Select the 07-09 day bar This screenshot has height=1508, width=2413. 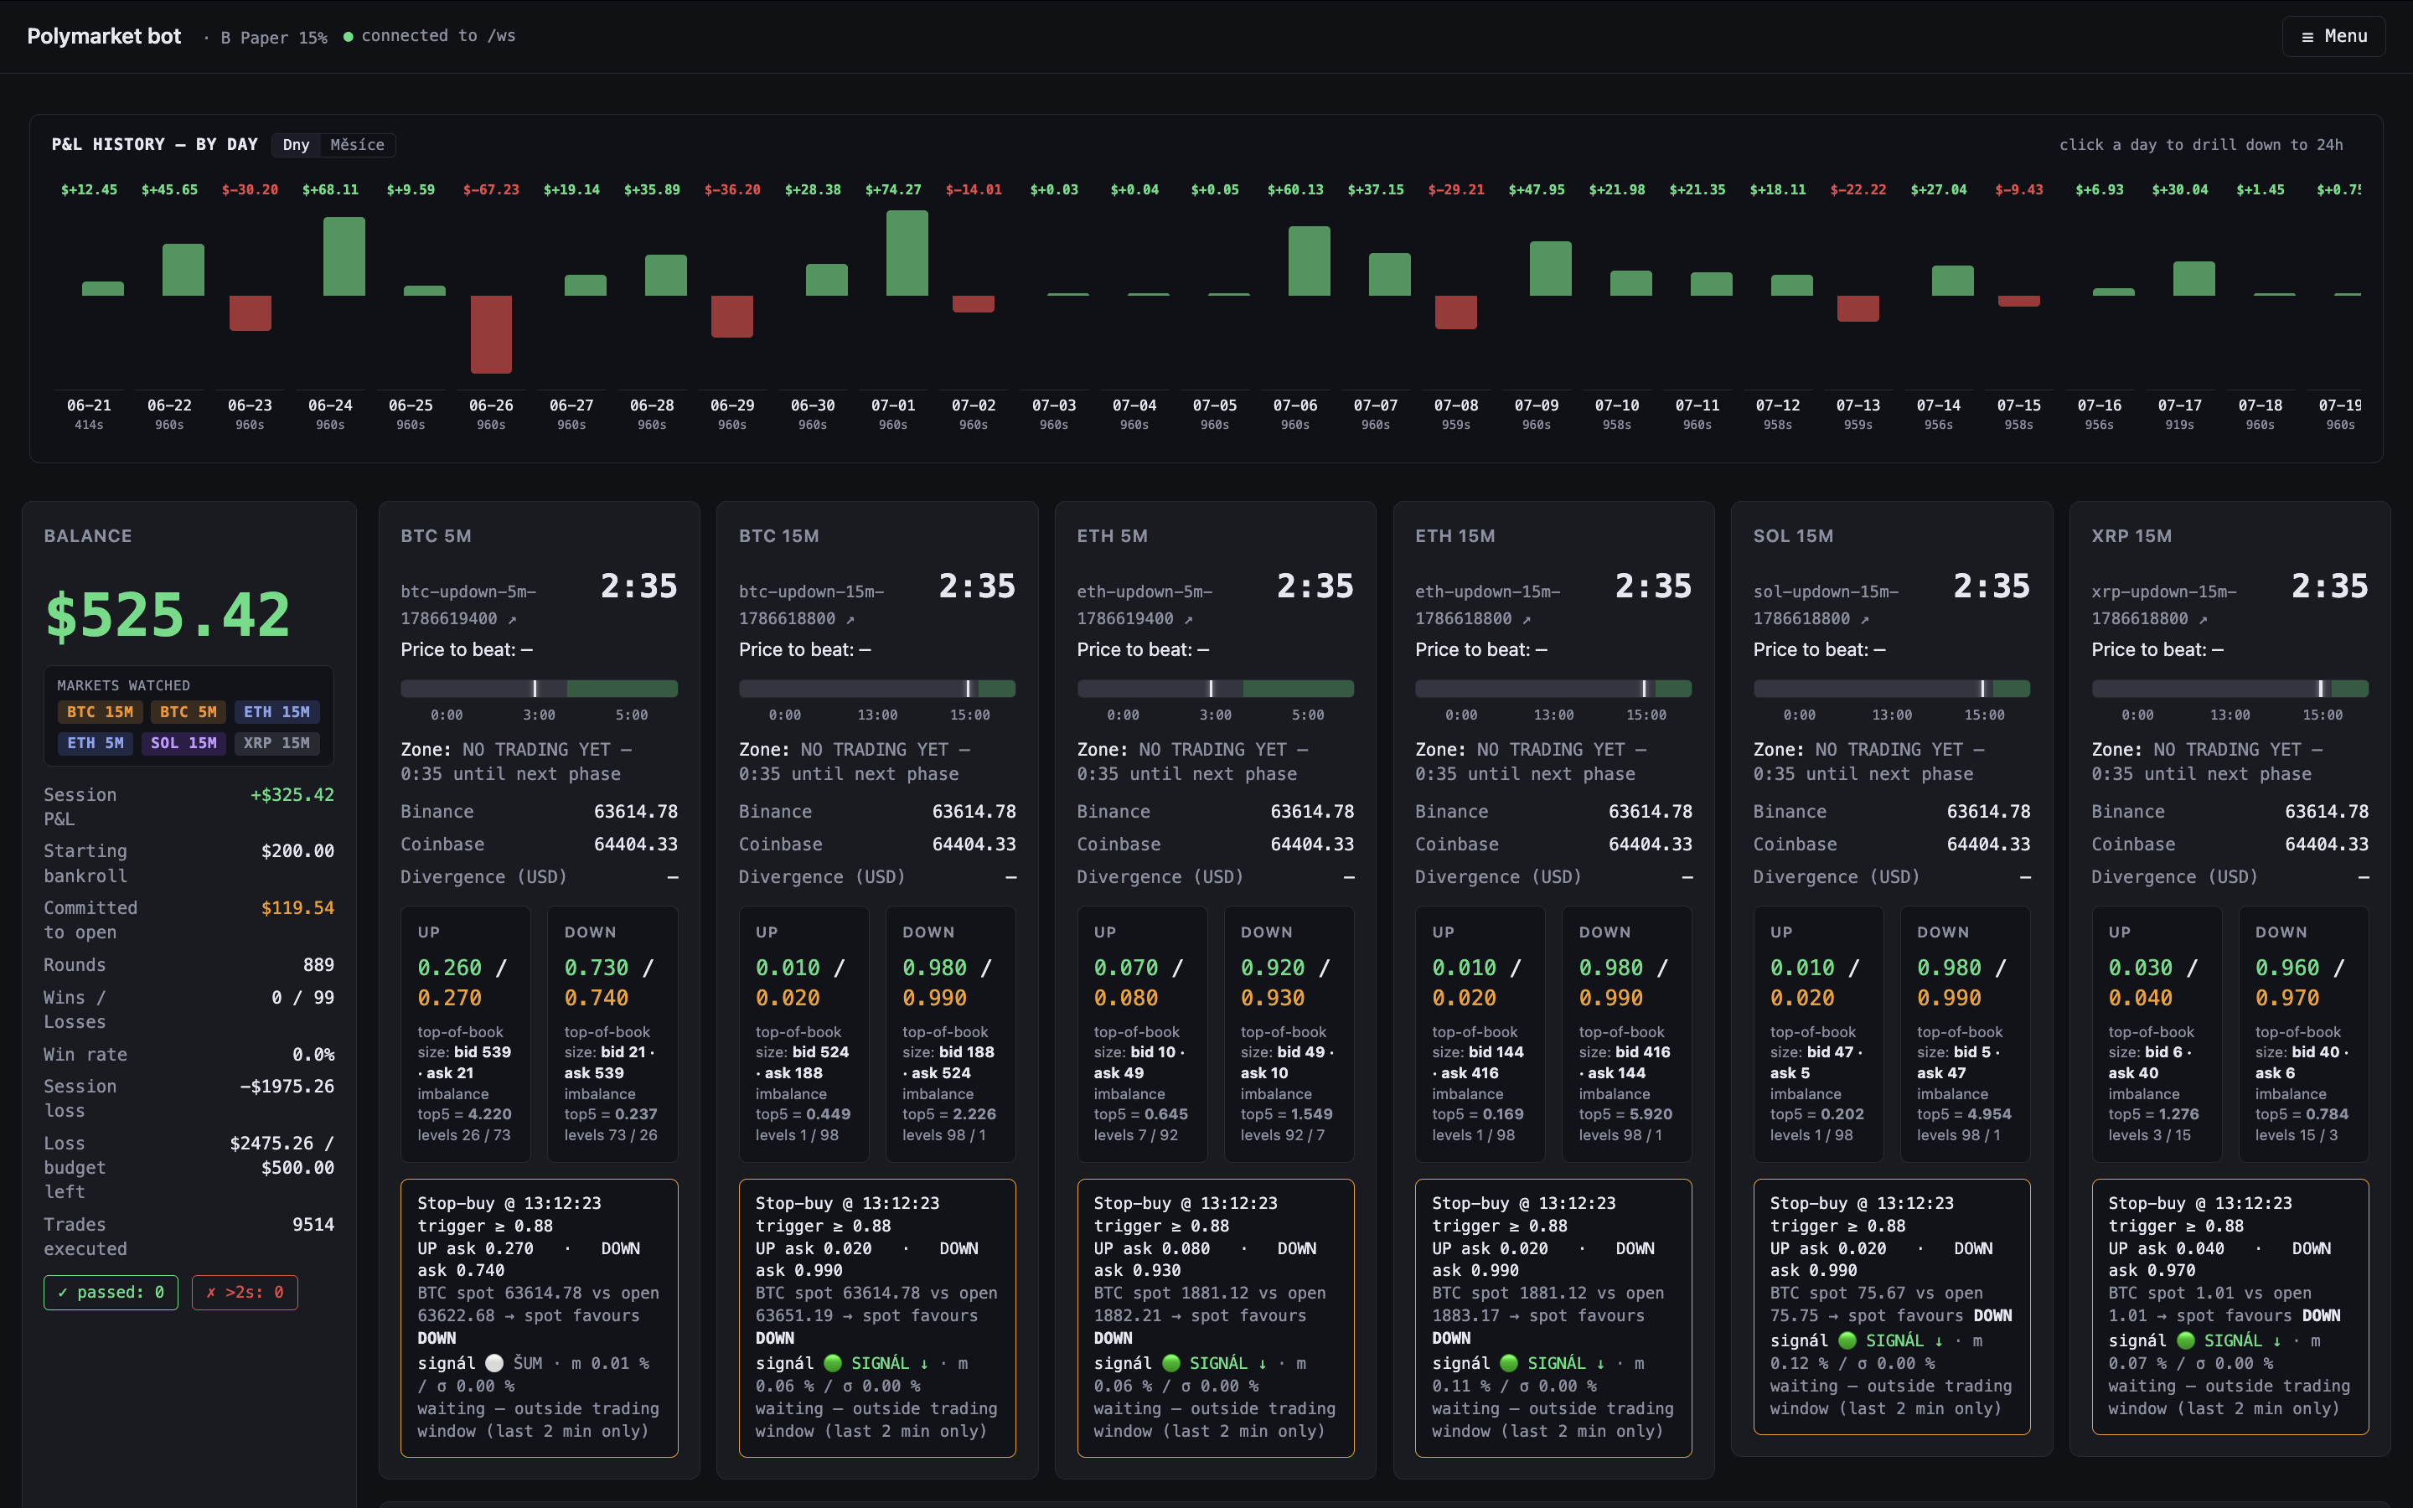[x=1551, y=268]
